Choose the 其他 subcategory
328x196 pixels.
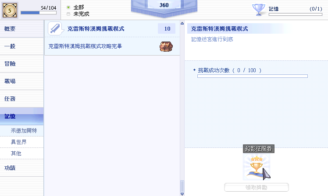(22, 154)
